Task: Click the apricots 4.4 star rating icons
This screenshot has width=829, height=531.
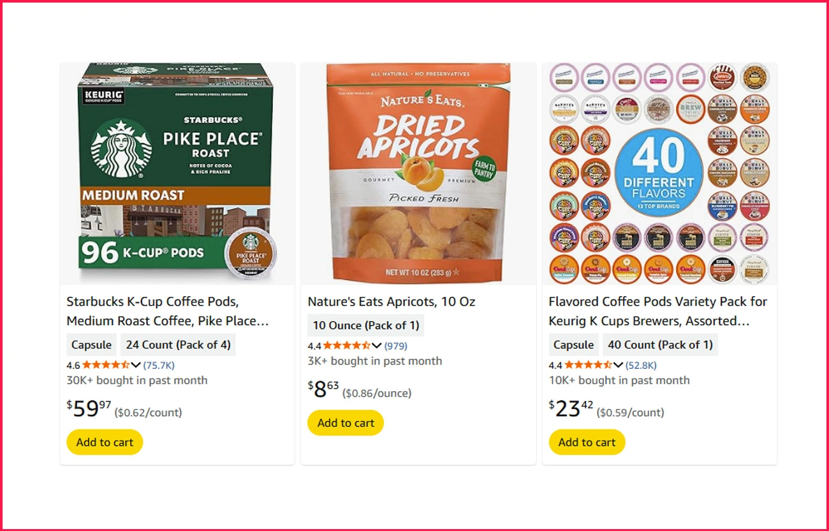Action: pos(347,346)
